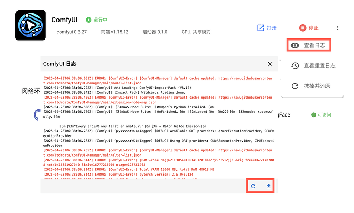Click the log line with pytorch version
This screenshot has width=354, height=213.
[x=118, y=175]
